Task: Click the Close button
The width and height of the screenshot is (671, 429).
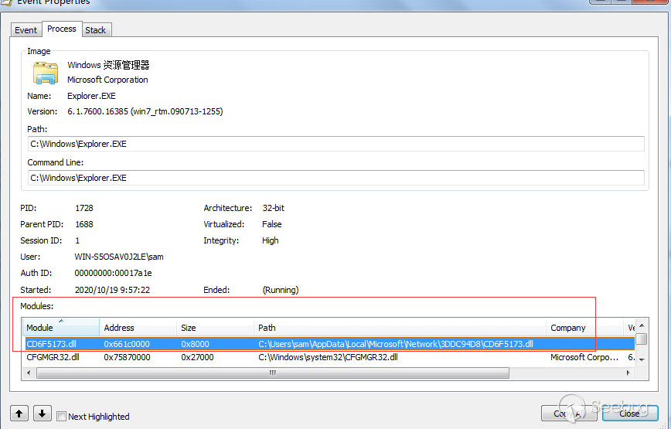Action: pos(629,414)
